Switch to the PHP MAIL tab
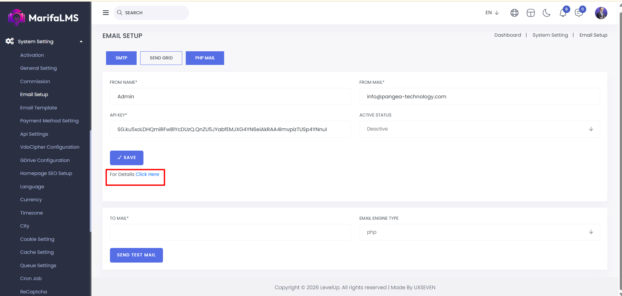Screen dimensions: 622x296 [205, 58]
